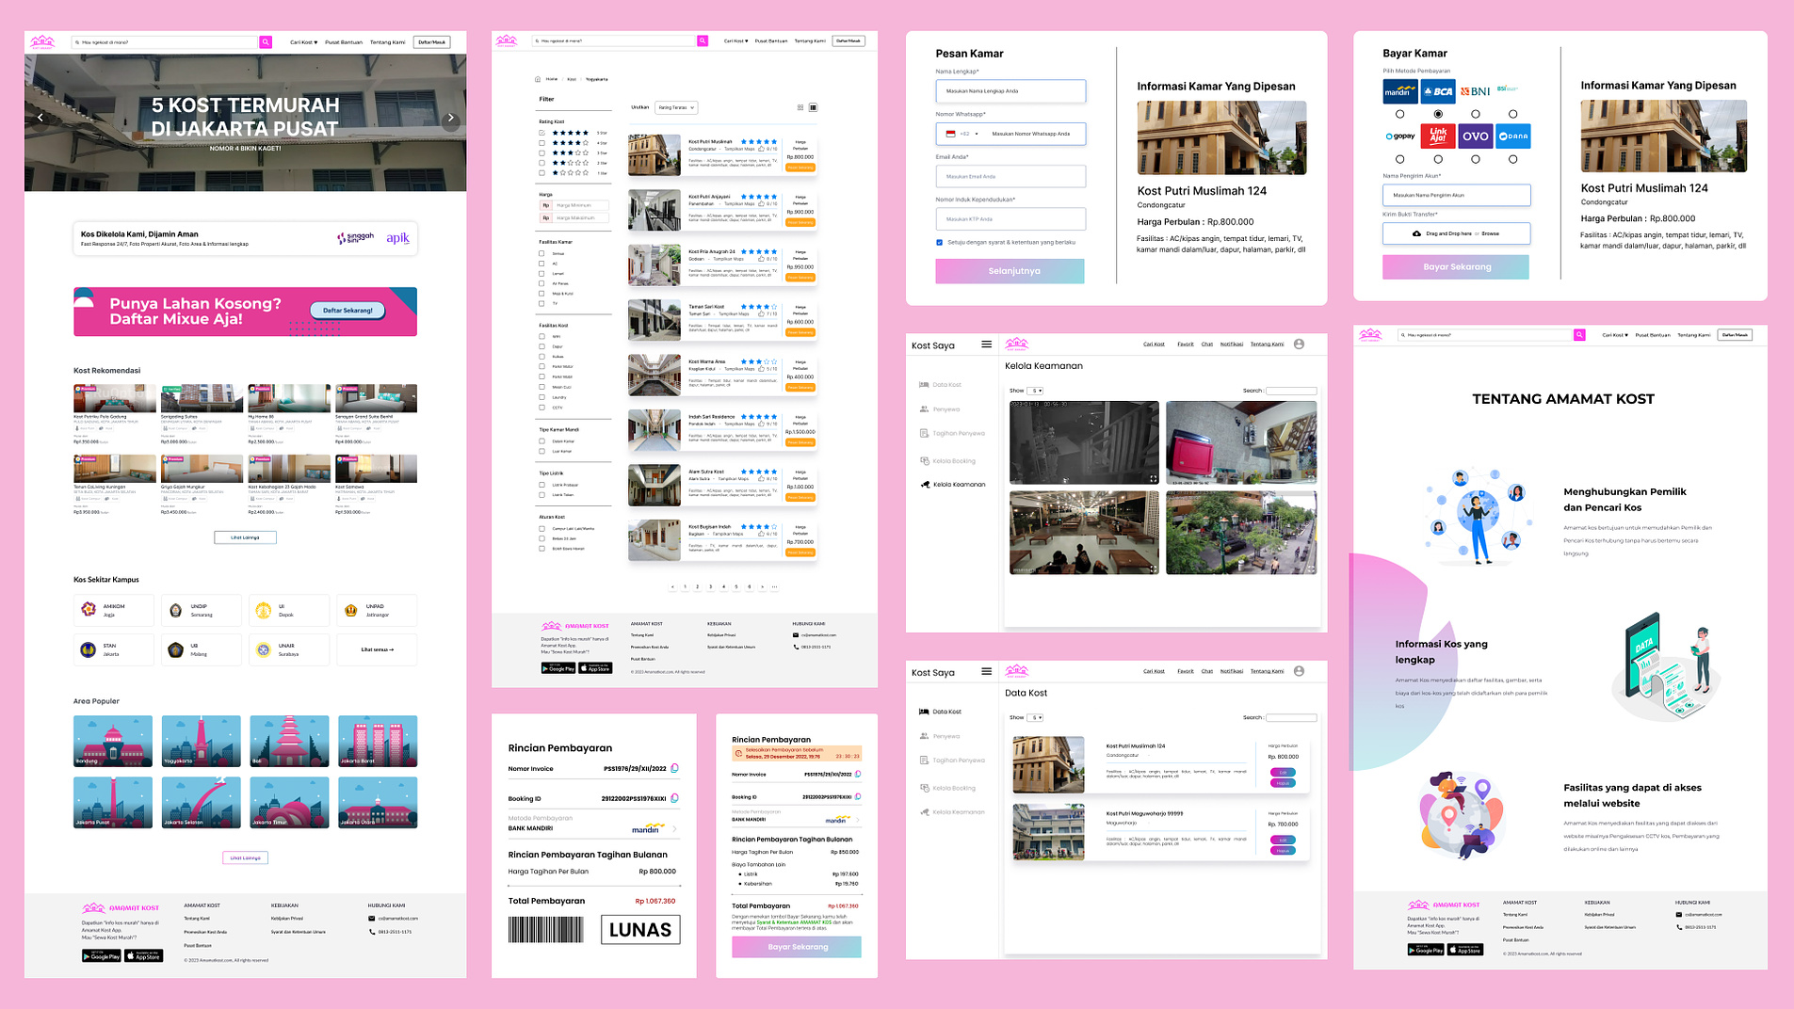Click the Selanjutnya button
The height and width of the screenshot is (1009, 1794).
click(1010, 271)
